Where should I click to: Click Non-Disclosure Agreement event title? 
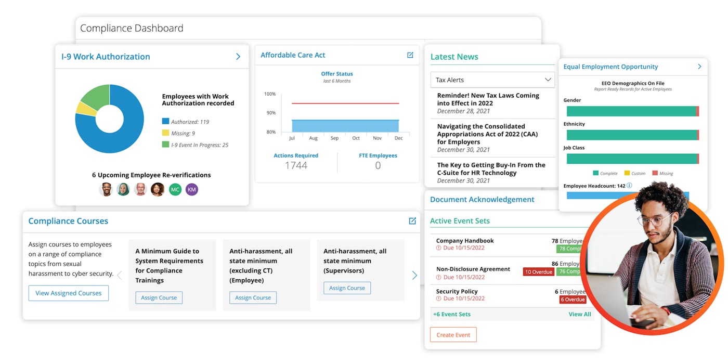(x=473, y=269)
